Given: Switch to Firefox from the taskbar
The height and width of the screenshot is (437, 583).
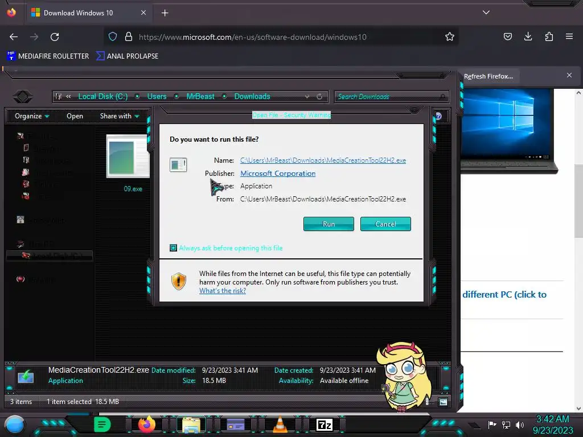Looking at the screenshot, I should [x=147, y=424].
